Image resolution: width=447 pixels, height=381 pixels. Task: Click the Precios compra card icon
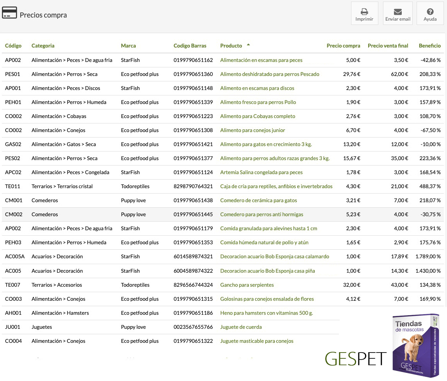tap(9, 13)
